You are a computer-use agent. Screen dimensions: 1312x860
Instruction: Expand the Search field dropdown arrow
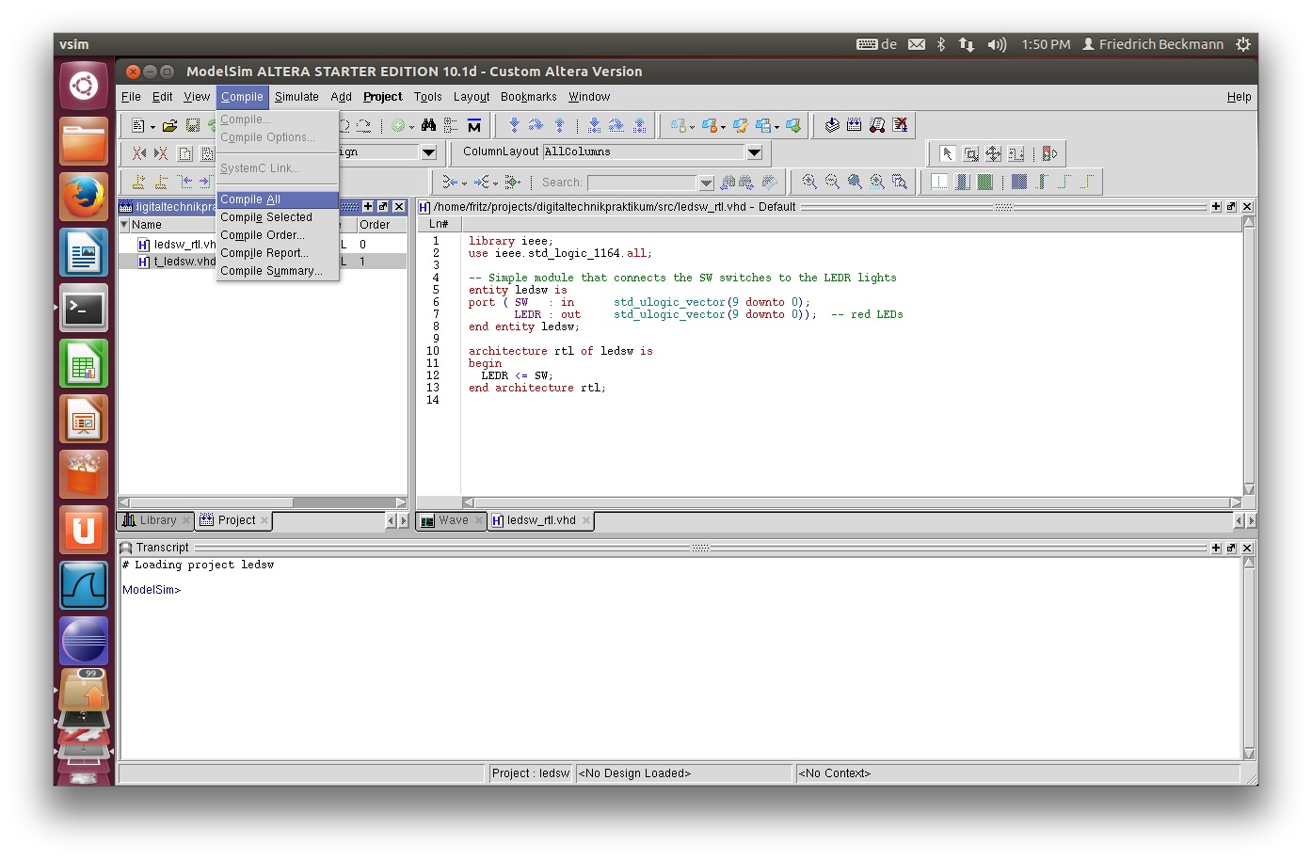(706, 183)
